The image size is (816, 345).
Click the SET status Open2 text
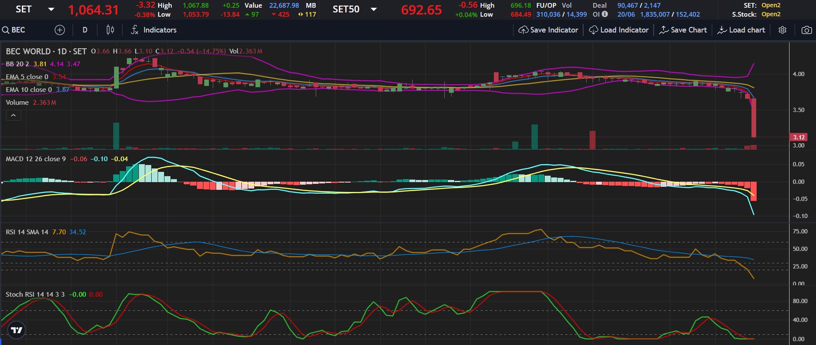click(x=771, y=6)
